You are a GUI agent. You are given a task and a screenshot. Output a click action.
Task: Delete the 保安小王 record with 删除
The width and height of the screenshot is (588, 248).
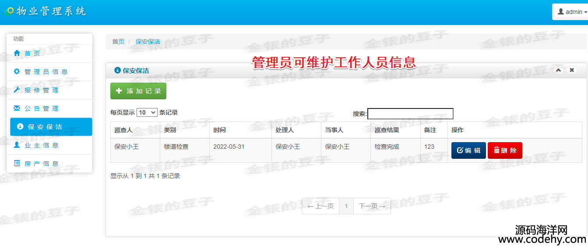tap(505, 150)
